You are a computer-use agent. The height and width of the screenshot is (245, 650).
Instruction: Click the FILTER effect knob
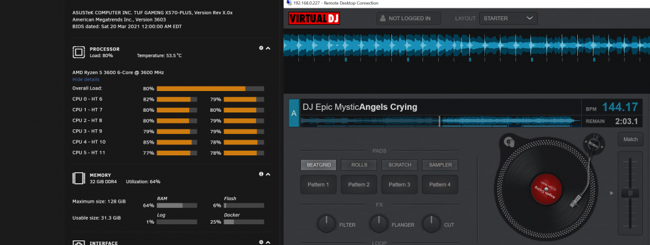pyautogui.click(x=326, y=224)
